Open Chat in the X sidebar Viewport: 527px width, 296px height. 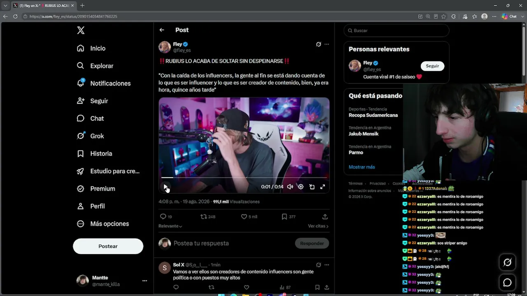[90, 118]
